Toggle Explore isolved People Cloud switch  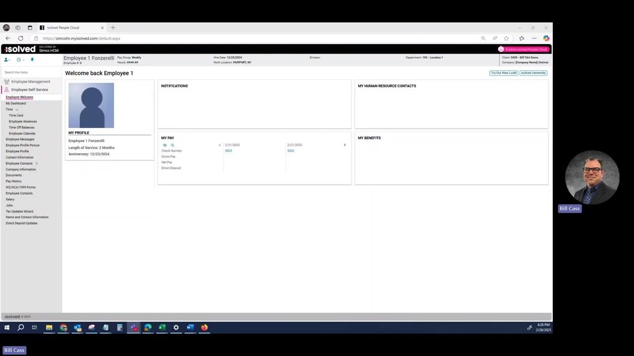coord(523,49)
